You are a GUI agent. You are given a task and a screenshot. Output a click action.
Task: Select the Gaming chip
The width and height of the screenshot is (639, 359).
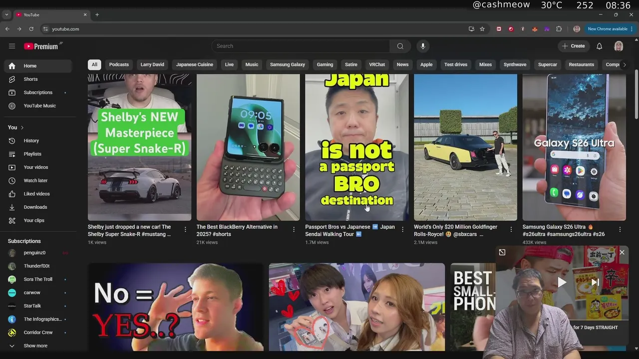tap(325, 64)
